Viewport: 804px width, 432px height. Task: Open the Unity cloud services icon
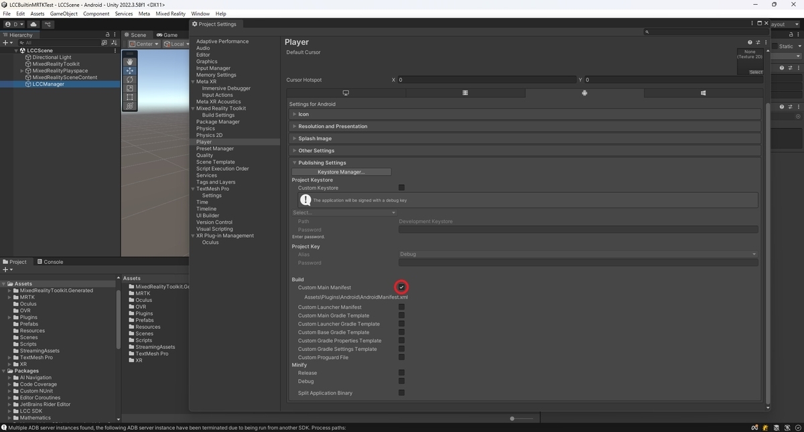33,24
